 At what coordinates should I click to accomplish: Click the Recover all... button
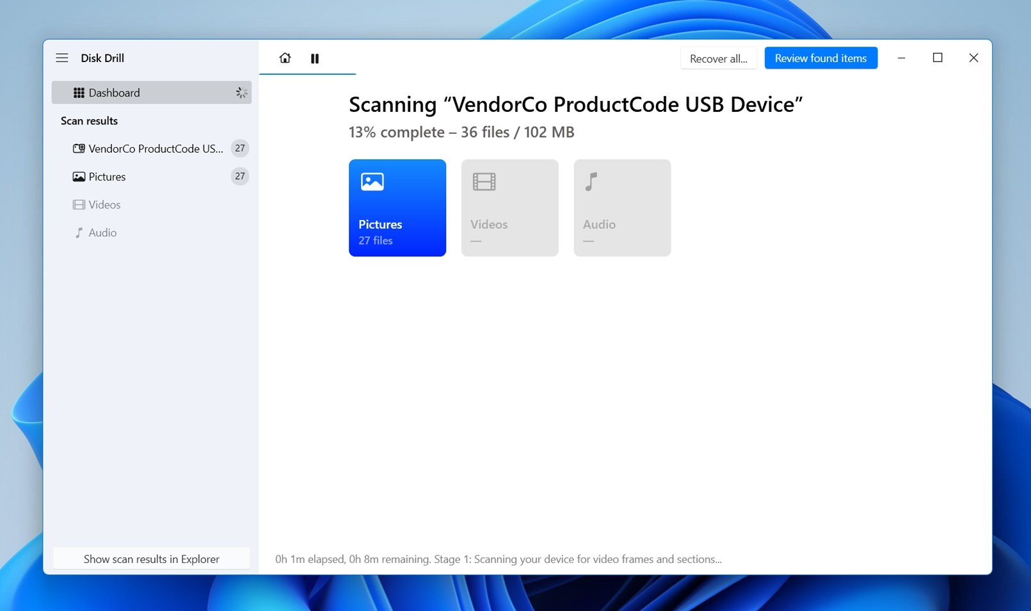tap(719, 58)
